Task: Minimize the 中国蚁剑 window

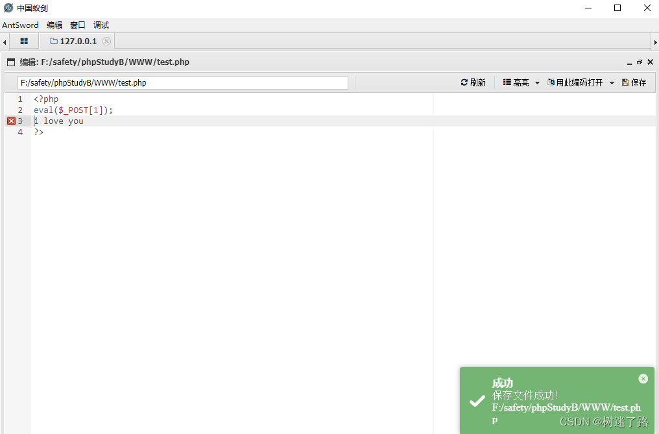Action: [588, 8]
